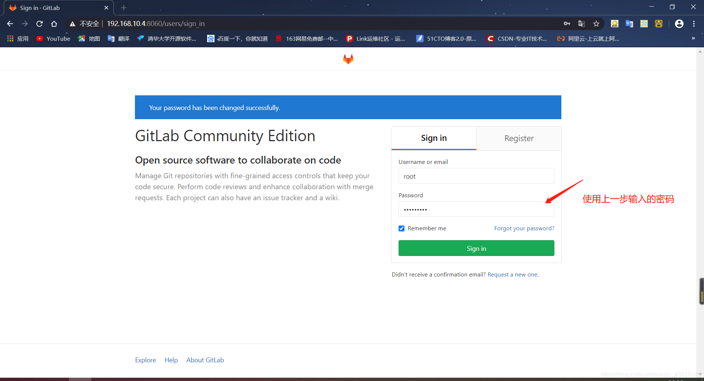Focus the Password field
This screenshot has width=704, height=381.
476,209
